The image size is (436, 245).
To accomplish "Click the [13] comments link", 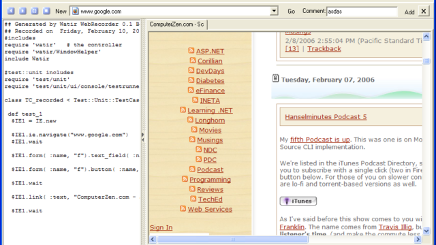I will [x=292, y=49].
